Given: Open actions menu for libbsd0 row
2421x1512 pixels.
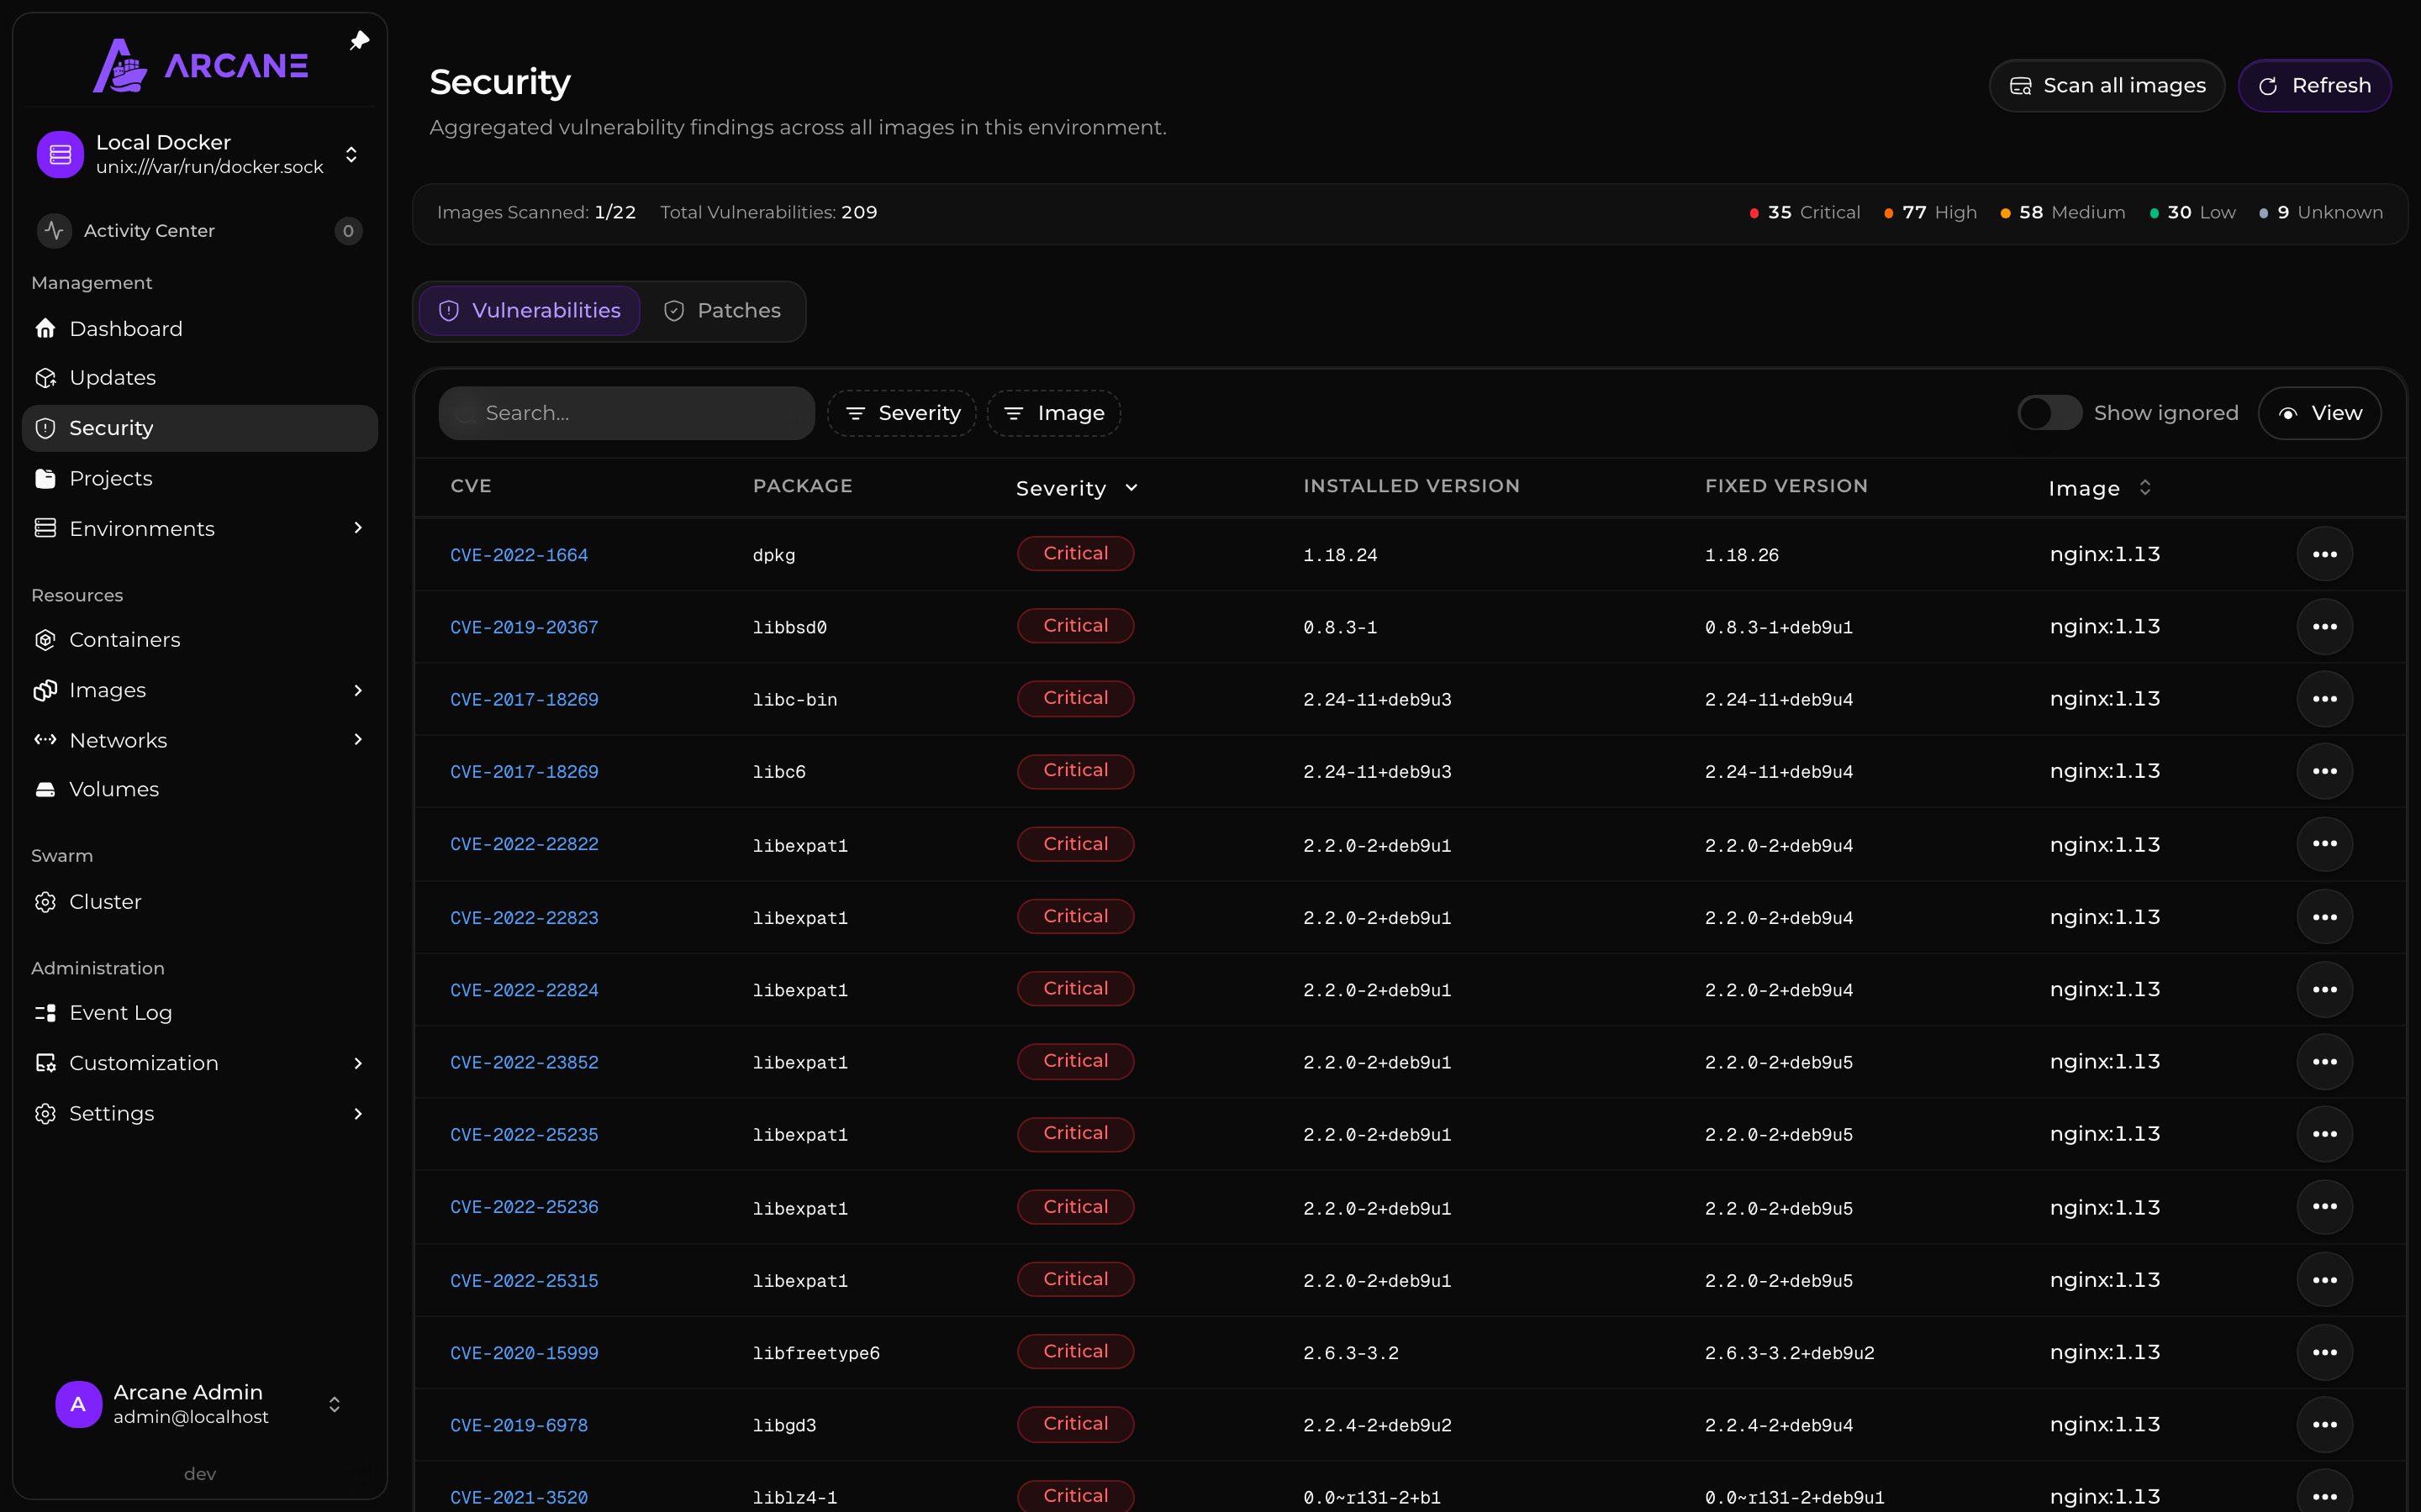Looking at the screenshot, I should 2324,627.
